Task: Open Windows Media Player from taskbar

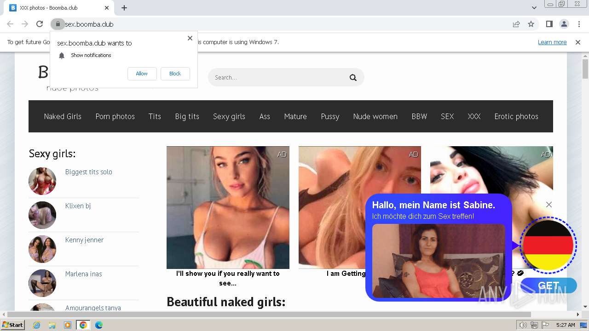Action: click(68, 325)
